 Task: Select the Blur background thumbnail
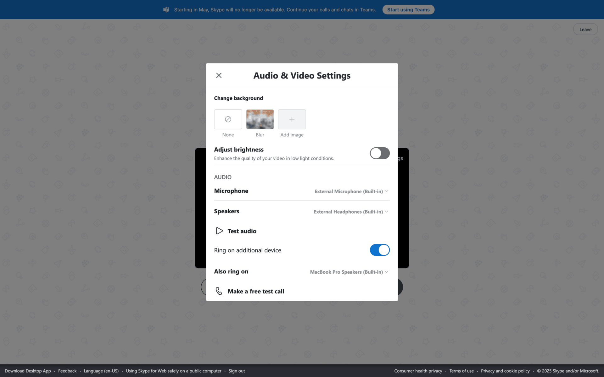click(260, 119)
